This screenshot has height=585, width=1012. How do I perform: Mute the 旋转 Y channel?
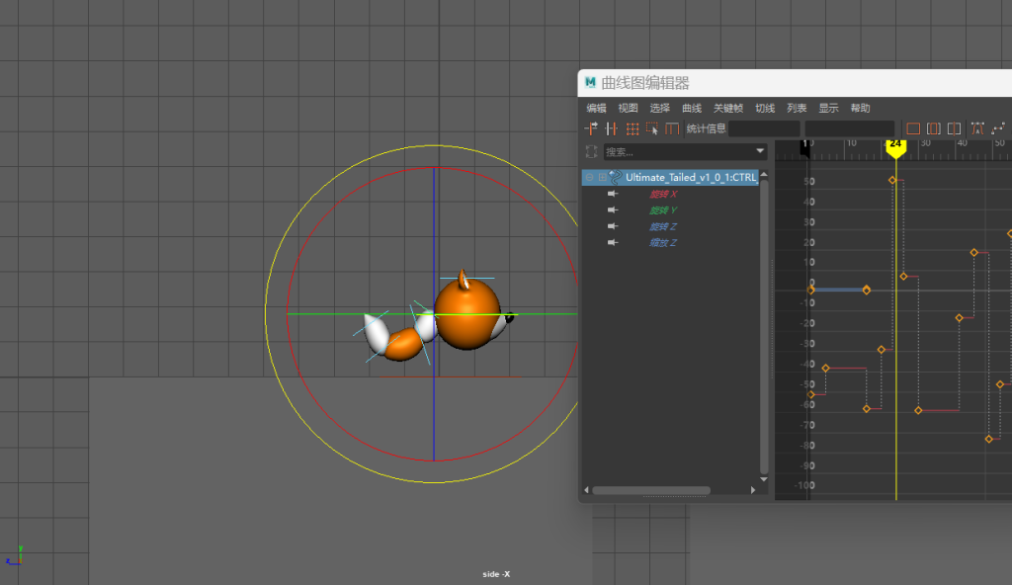pos(613,209)
